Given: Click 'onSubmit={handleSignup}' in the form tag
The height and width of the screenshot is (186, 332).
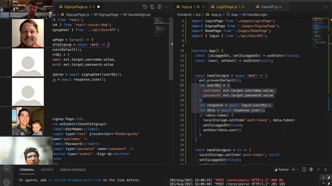Looking at the screenshot, I should 82,124.
